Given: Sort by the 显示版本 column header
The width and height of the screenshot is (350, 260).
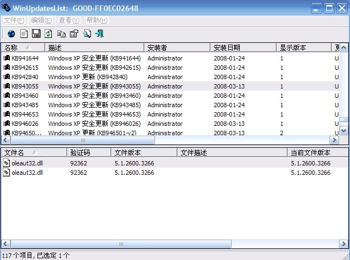Looking at the screenshot, I should tap(304, 48).
